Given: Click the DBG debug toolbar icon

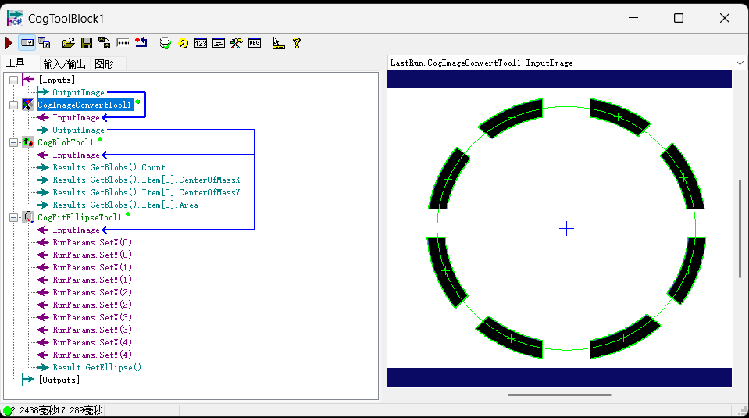Looking at the screenshot, I should point(255,43).
